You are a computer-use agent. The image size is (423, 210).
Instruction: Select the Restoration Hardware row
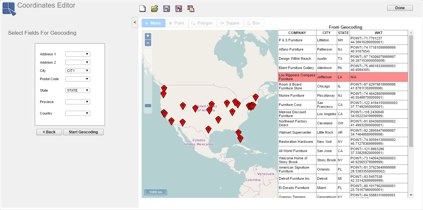point(343,142)
